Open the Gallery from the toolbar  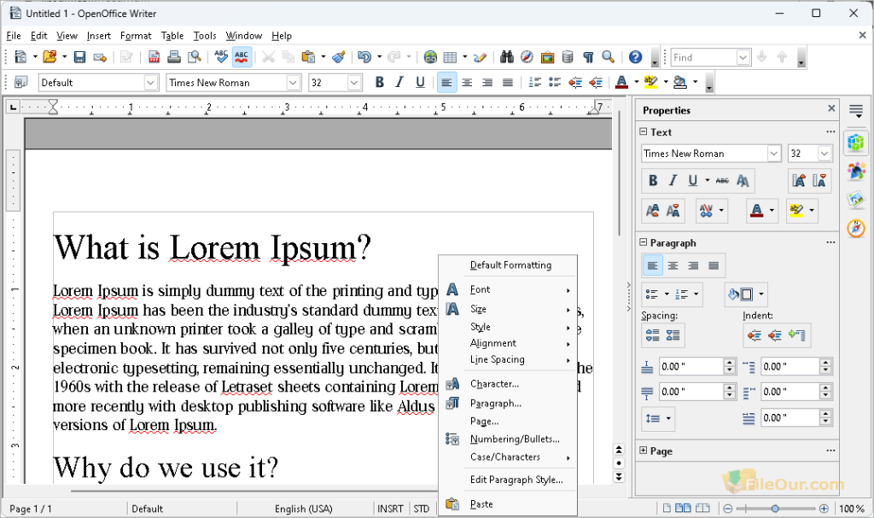point(547,57)
